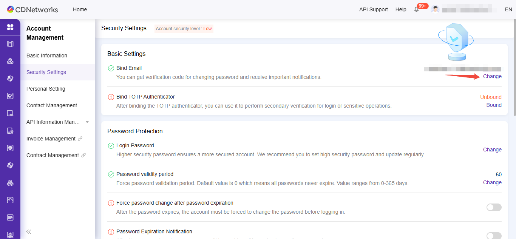
Task: Toggle Password Expiration Notification switch
Action: [494, 236]
